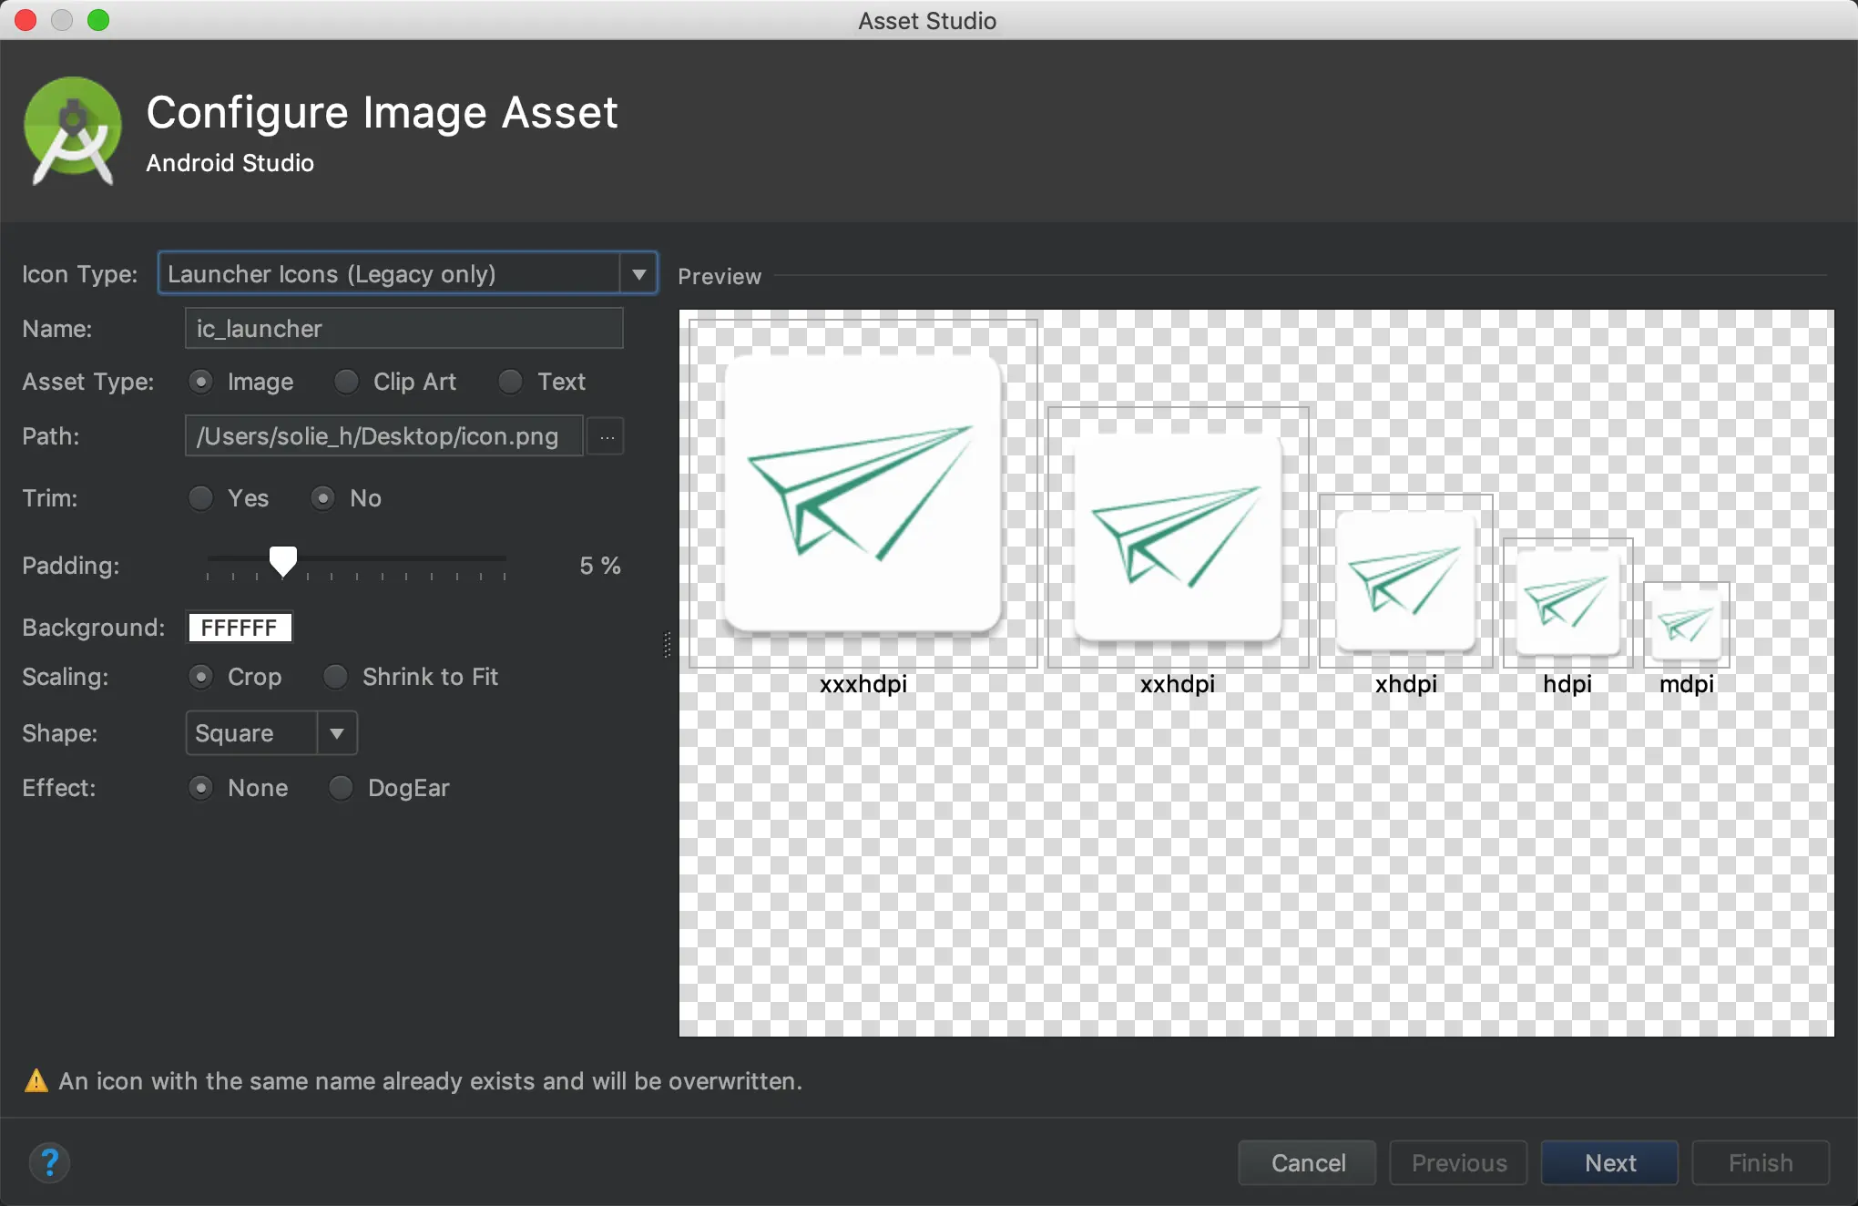The image size is (1858, 1206).
Task: Select None effect radio button
Action: tap(201, 788)
